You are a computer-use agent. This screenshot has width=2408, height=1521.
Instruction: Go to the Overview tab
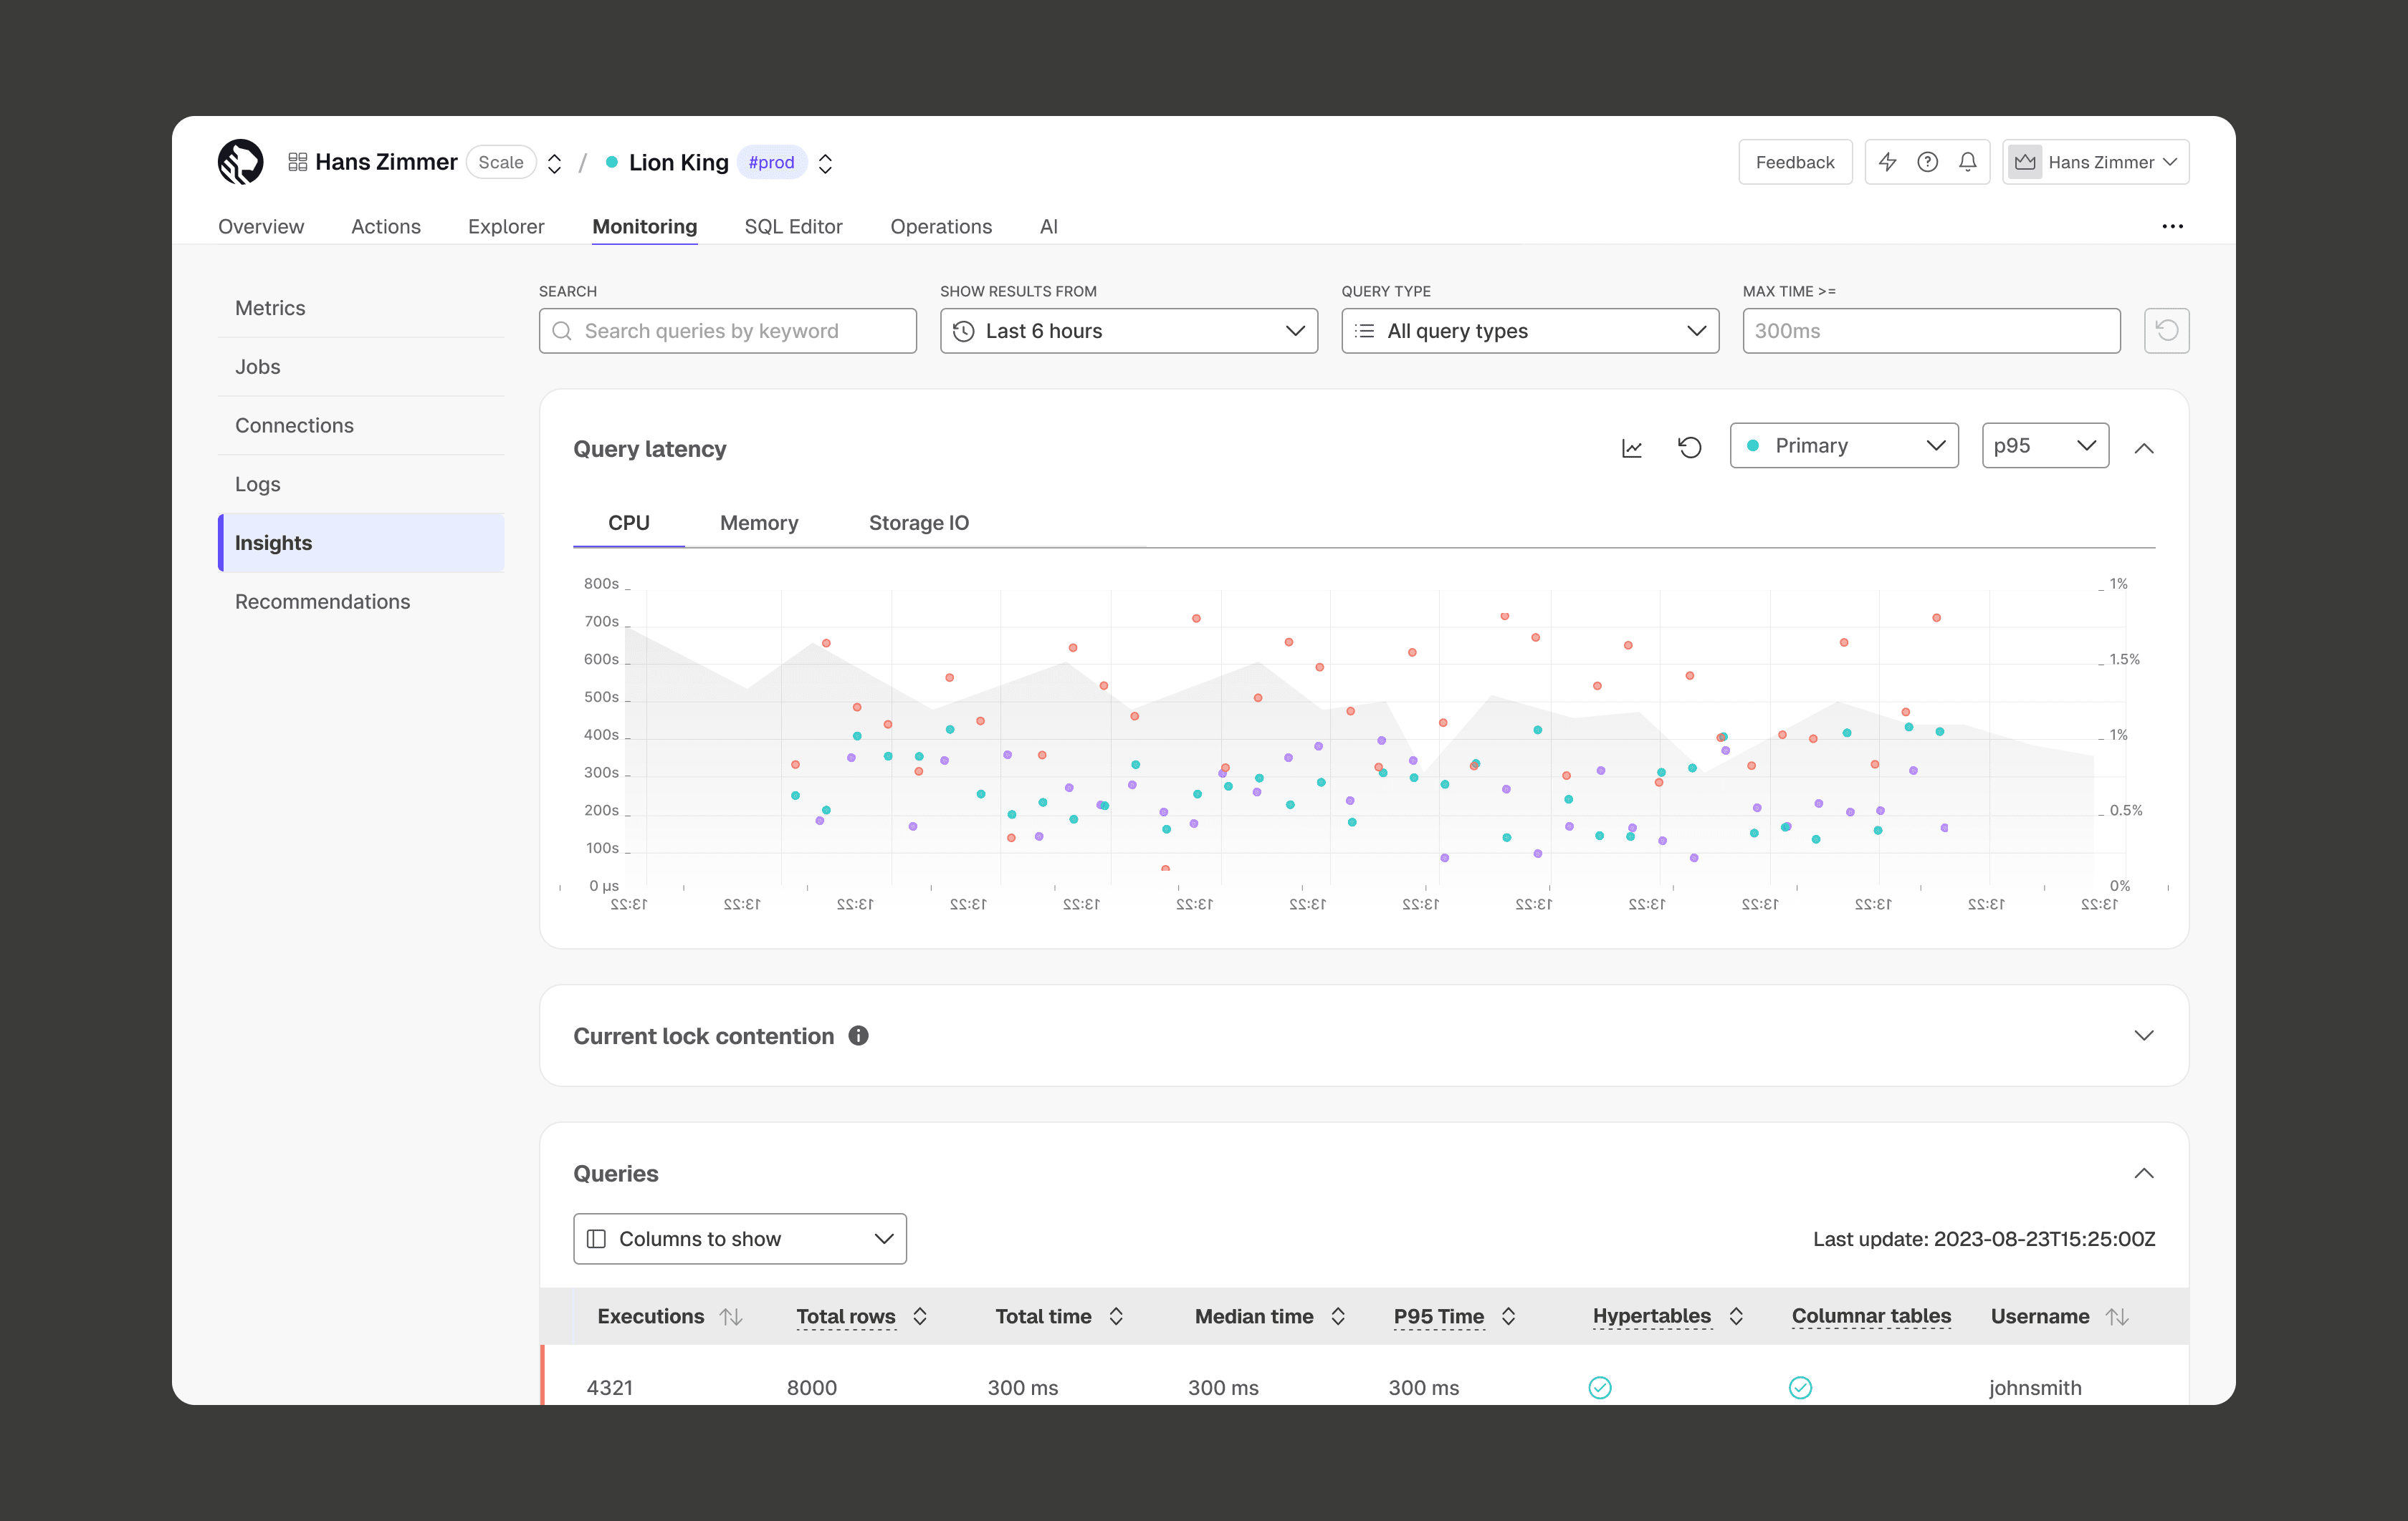tap(261, 227)
